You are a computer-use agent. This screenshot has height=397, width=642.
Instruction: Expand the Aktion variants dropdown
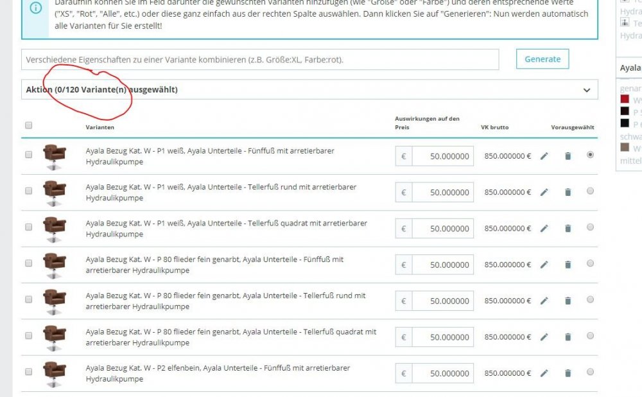click(309, 90)
